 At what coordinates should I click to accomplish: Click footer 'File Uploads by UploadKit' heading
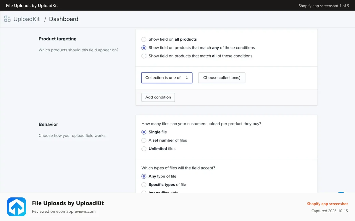68,203
